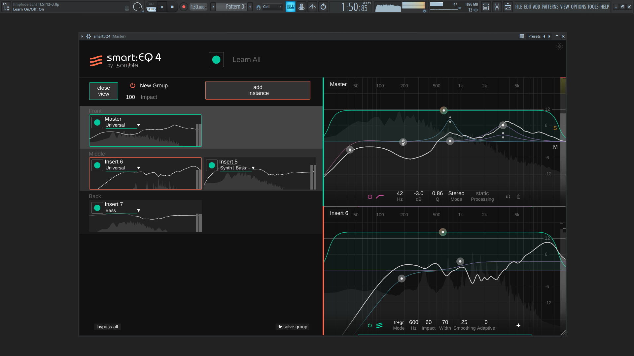Switch PAT/SONG mode toggle
The width and height of the screenshot is (634, 356).
tap(151, 7)
